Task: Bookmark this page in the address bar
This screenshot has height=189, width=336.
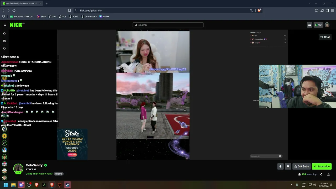Action: tap(69, 10)
